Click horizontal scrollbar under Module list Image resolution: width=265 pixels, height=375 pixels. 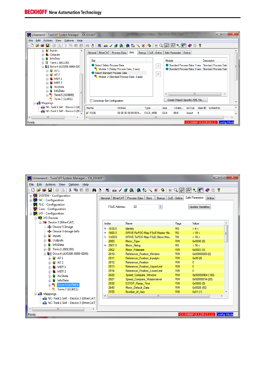(x=196, y=94)
